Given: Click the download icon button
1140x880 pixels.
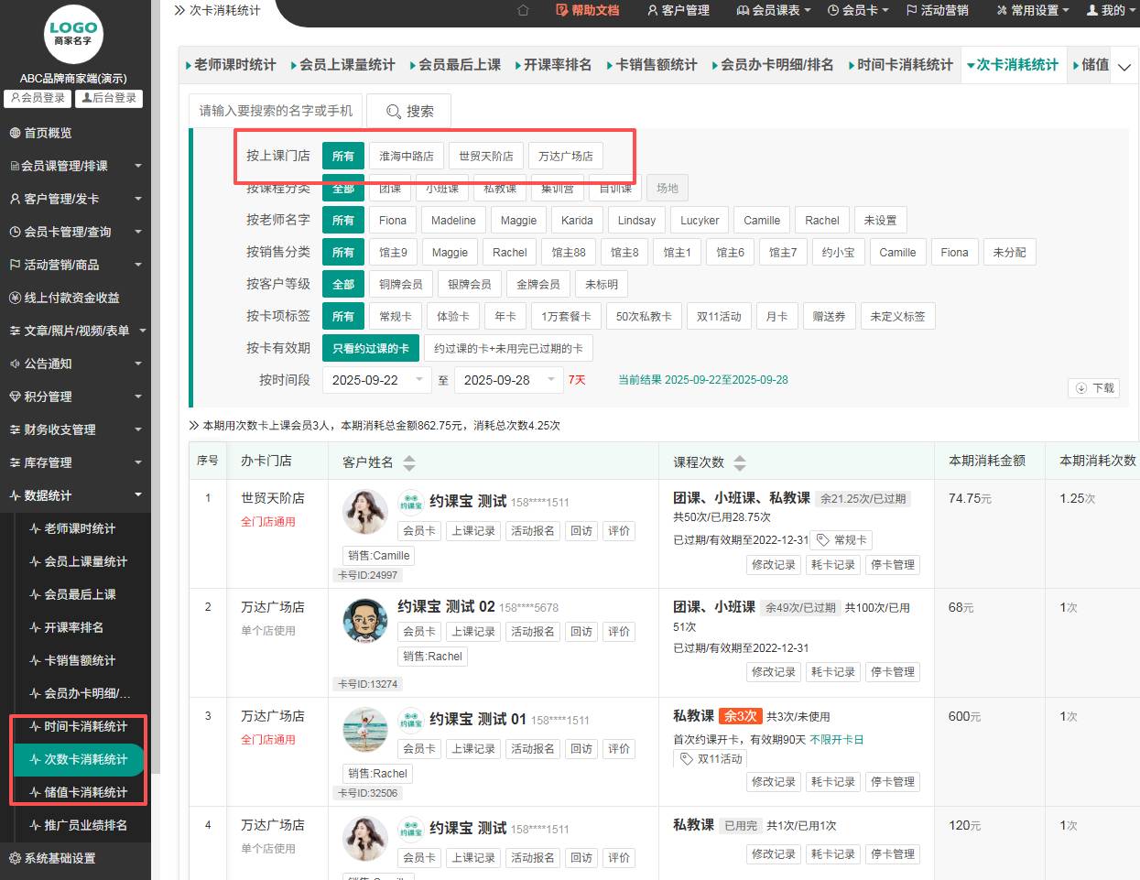Looking at the screenshot, I should click(1094, 388).
